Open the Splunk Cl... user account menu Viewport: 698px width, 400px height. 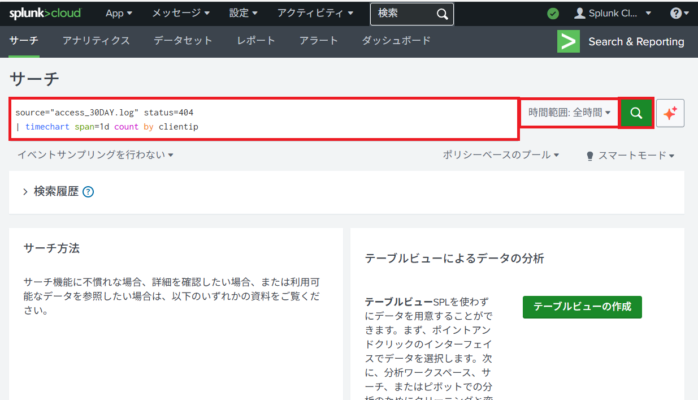tap(613, 14)
